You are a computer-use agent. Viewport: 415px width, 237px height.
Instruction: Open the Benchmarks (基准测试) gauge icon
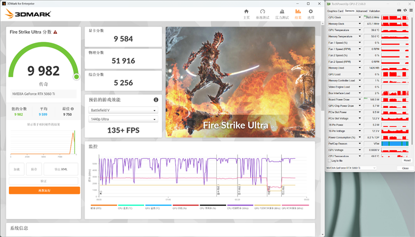point(262,13)
